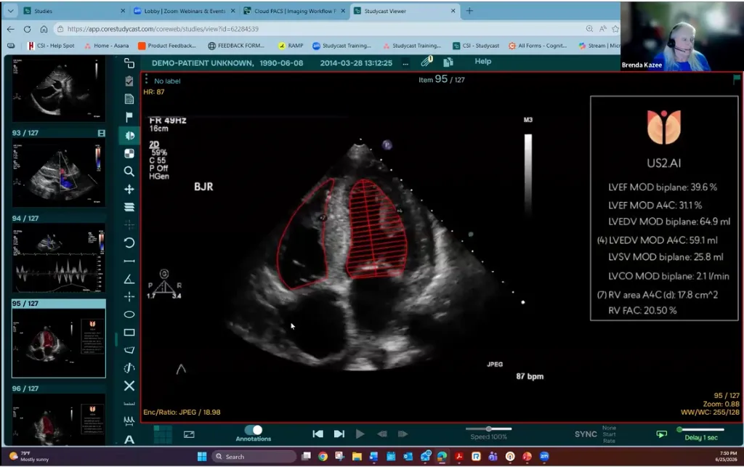Adjust the Delay 1 sec slider
This screenshot has width=744, height=467.
pos(701,429)
